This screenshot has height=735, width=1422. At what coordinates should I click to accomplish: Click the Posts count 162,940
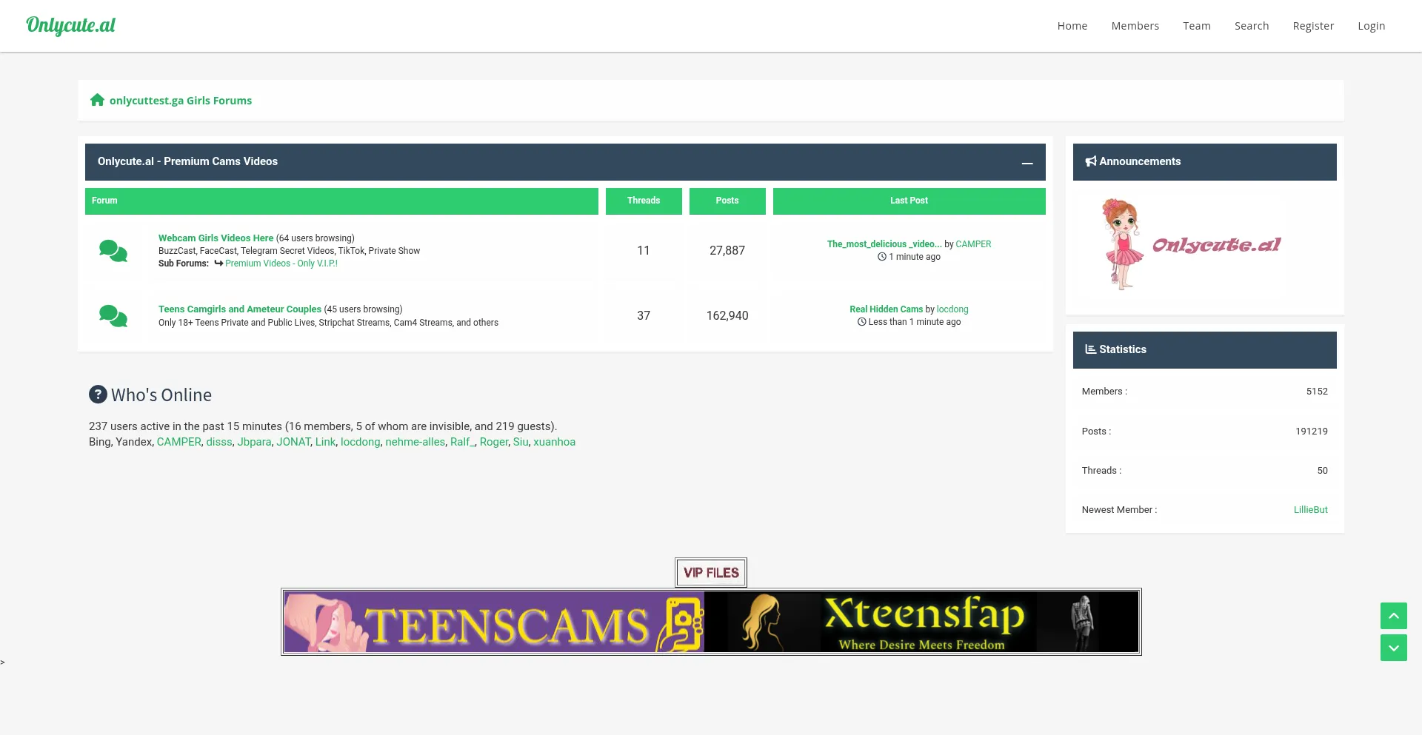(727, 316)
